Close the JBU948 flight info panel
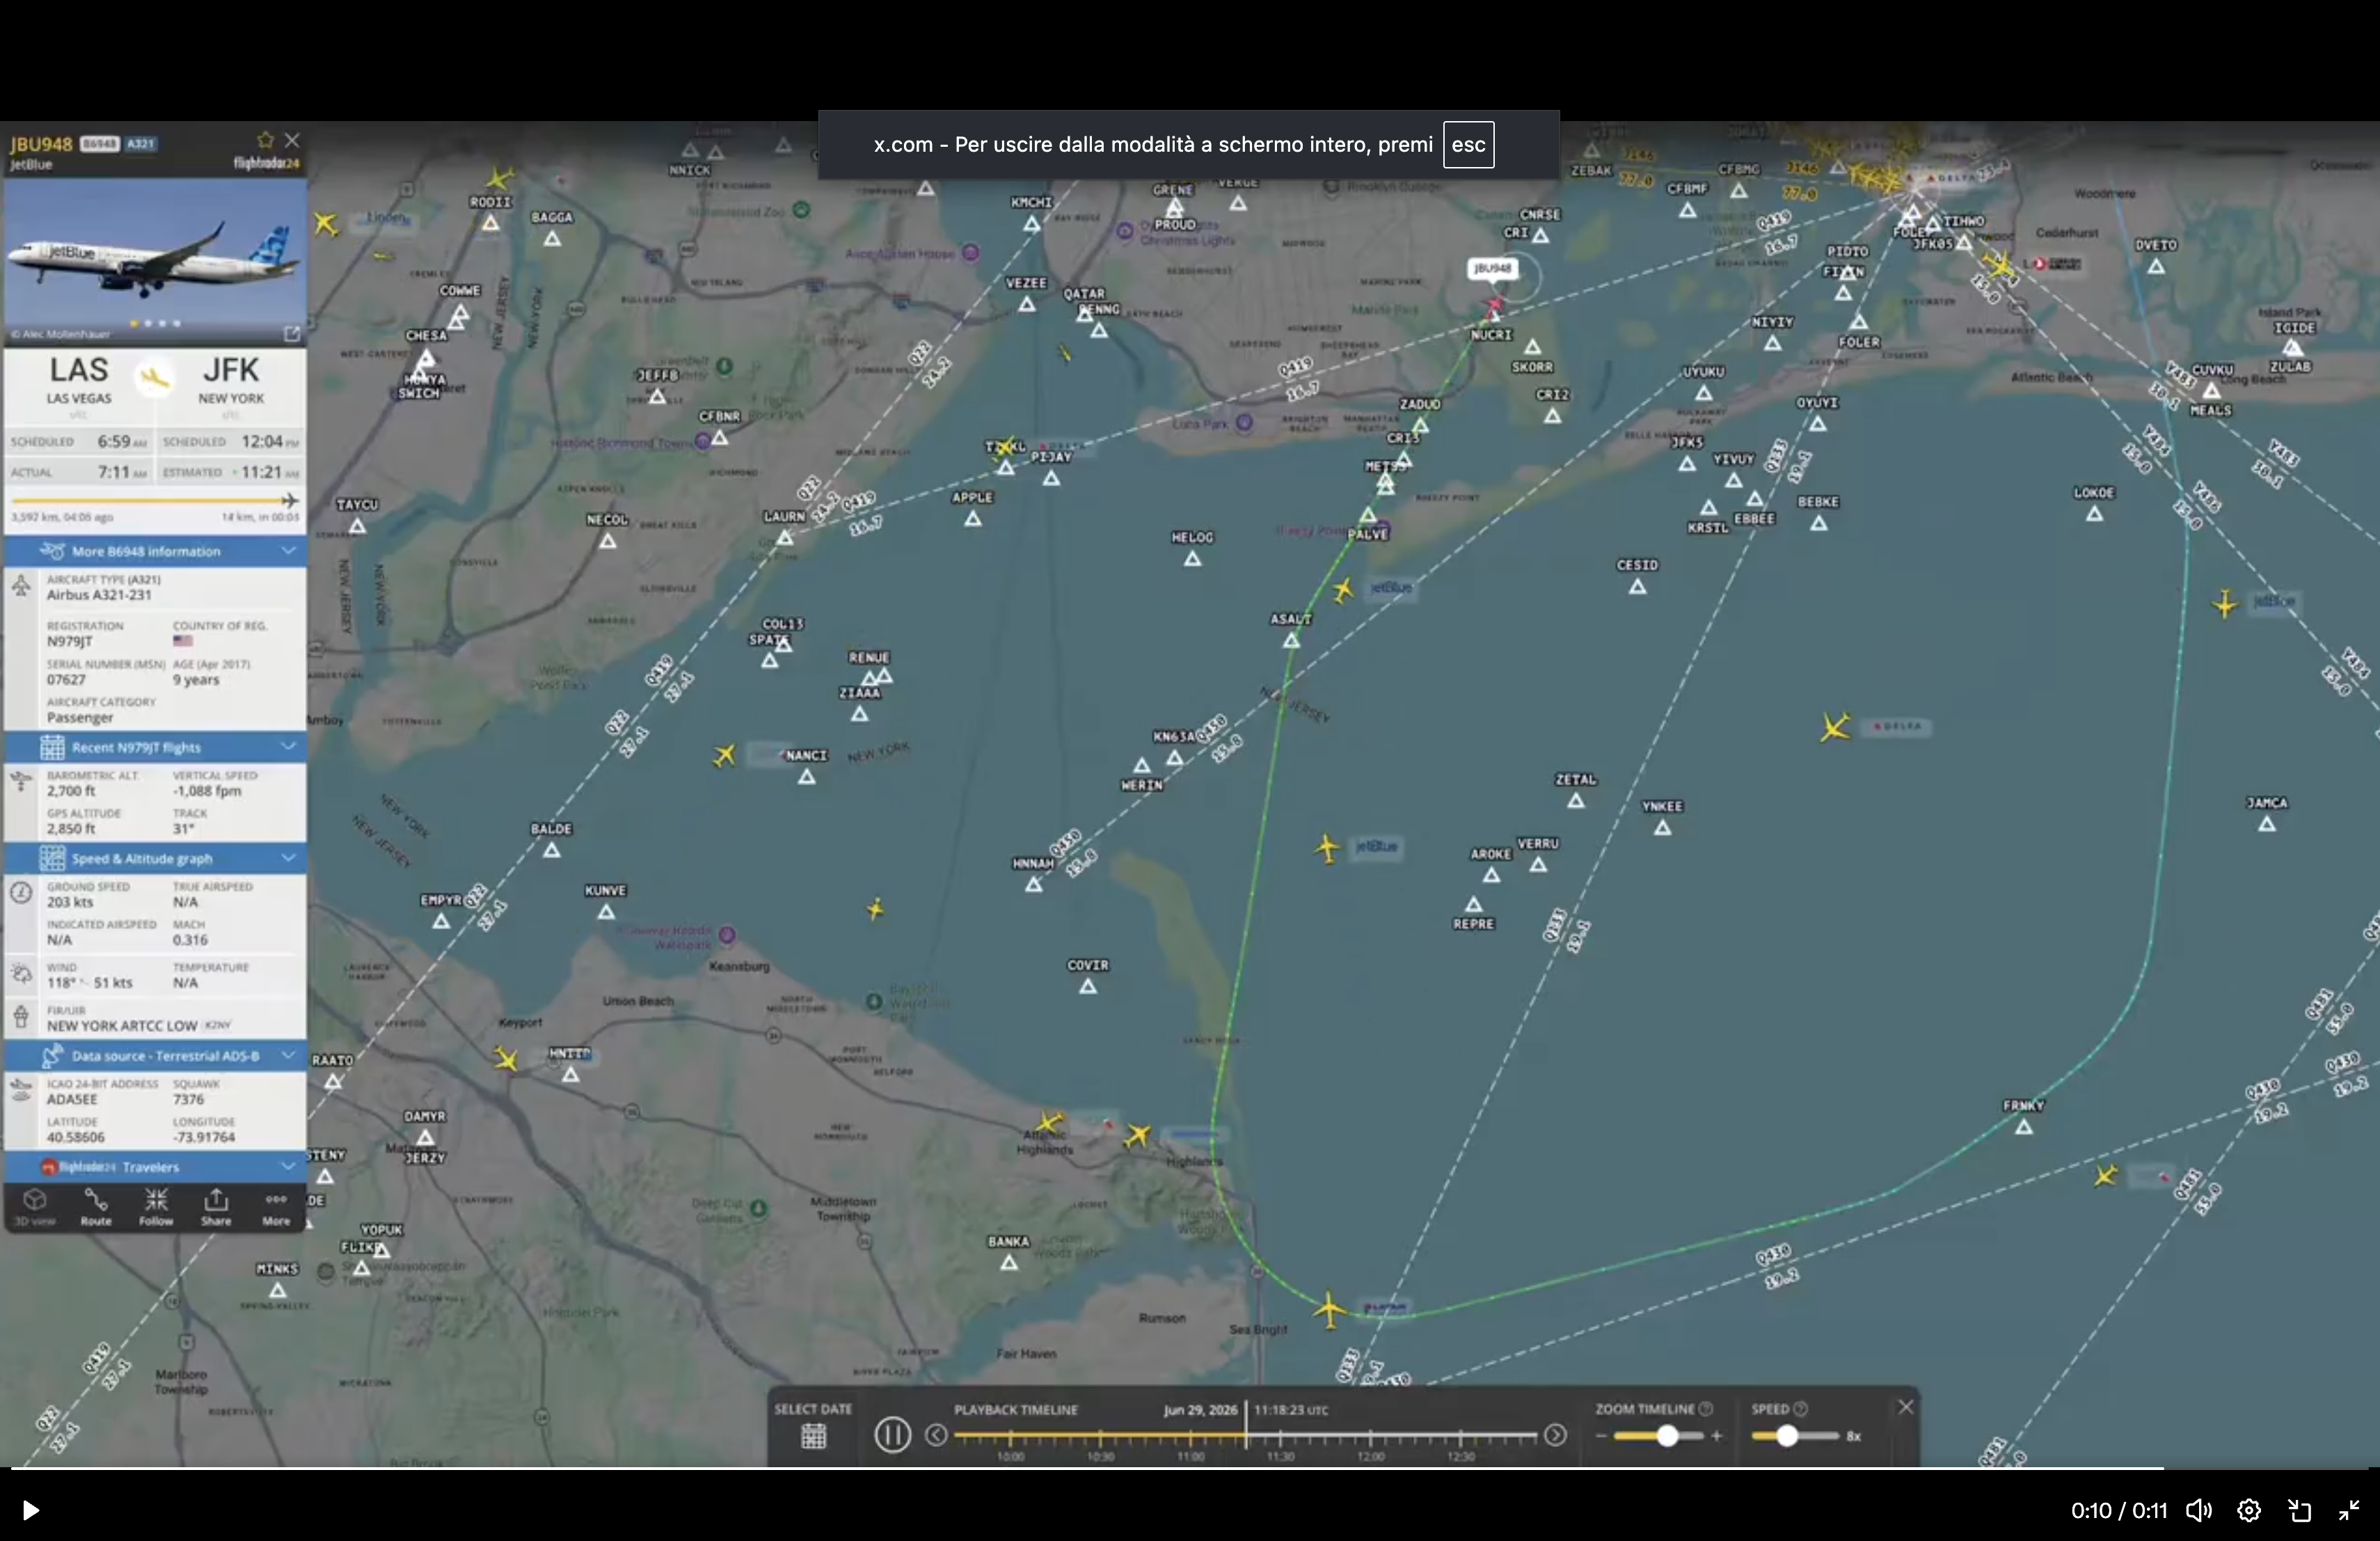The width and height of the screenshot is (2380, 1541). pos(292,140)
